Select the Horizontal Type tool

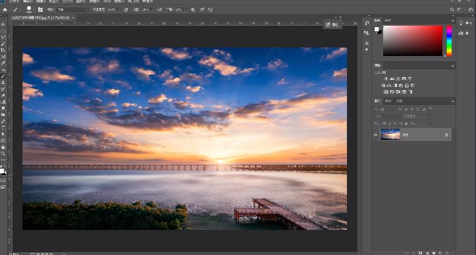pyautogui.click(x=3, y=128)
